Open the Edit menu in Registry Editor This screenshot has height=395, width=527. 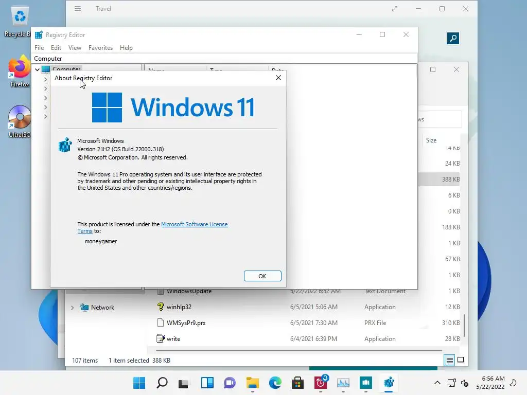click(56, 48)
